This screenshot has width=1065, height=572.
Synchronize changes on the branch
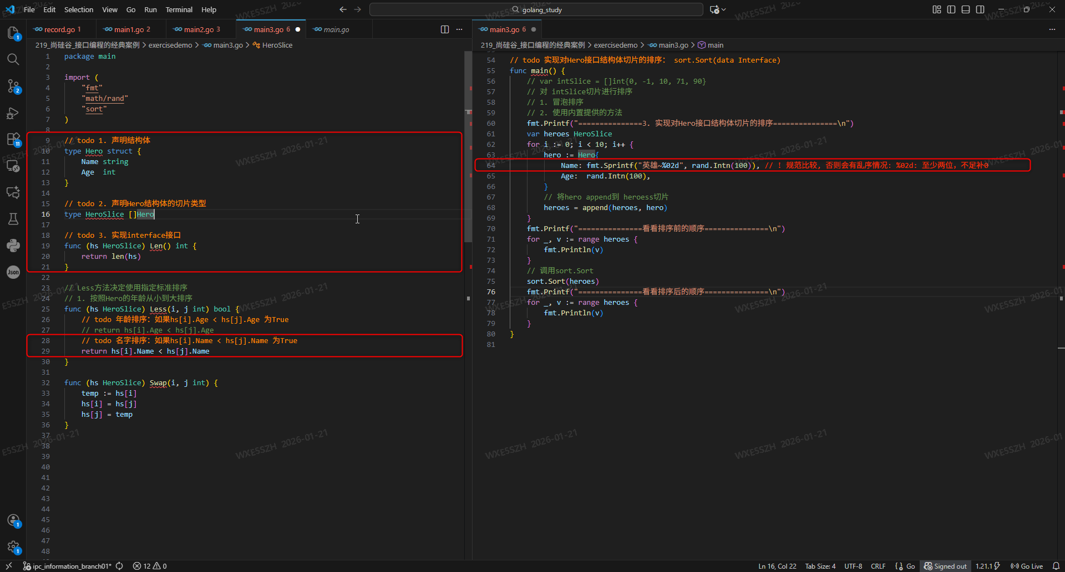[119, 566]
